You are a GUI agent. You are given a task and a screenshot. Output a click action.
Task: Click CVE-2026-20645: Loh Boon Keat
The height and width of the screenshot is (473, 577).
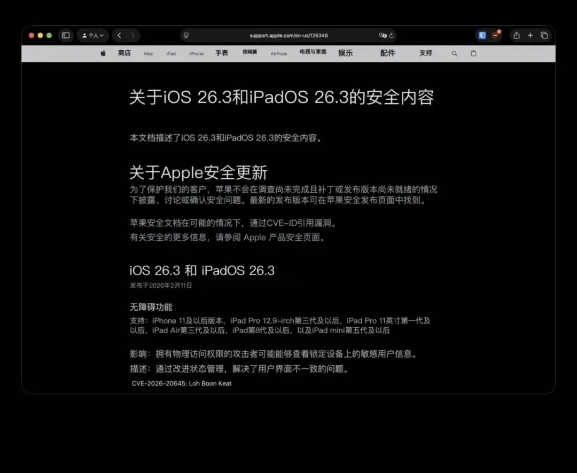click(182, 383)
